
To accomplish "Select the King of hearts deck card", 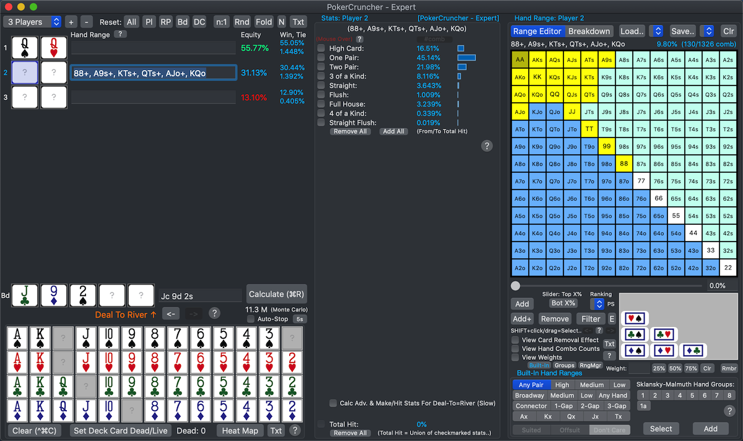I will [x=40, y=362].
